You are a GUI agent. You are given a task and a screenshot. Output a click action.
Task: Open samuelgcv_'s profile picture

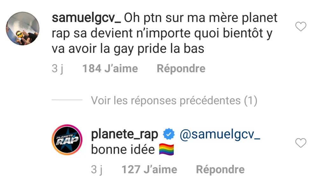(x=23, y=29)
